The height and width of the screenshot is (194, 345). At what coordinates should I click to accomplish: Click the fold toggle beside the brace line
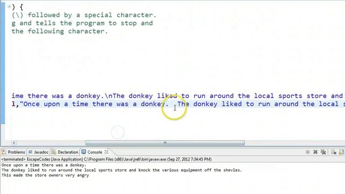[x=9, y=6]
